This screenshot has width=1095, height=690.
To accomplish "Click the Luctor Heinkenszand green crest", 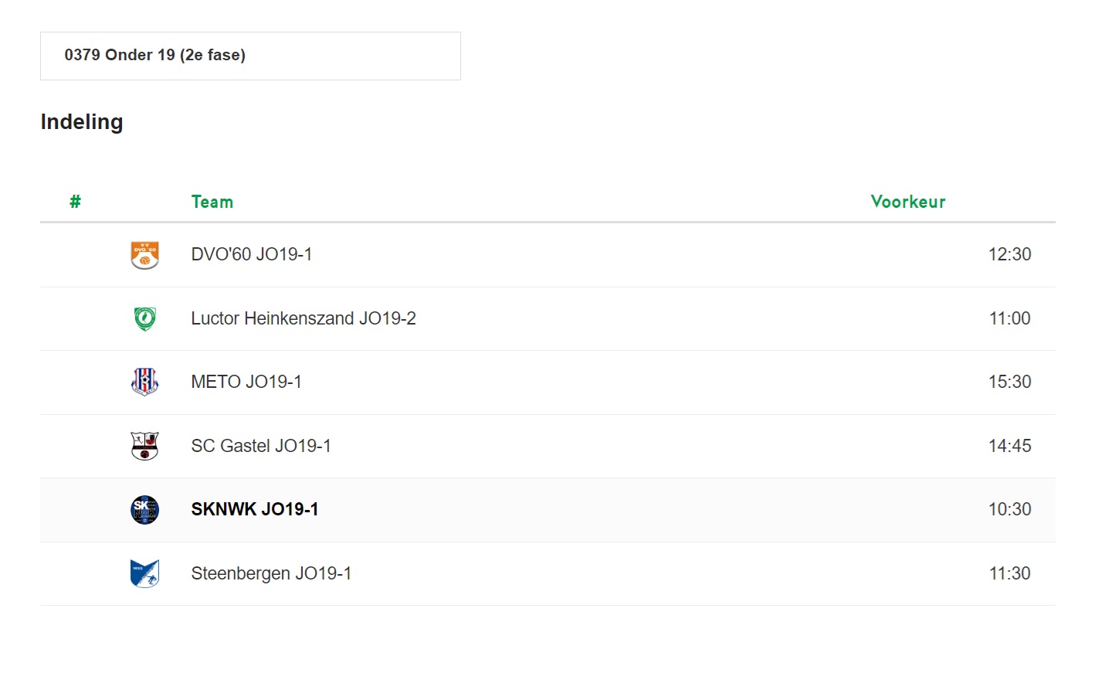I will (144, 318).
